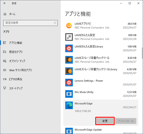The image size is (143, 134).
Task: Maximize the 設定 window
Action: pyautogui.click(x=130, y=3)
